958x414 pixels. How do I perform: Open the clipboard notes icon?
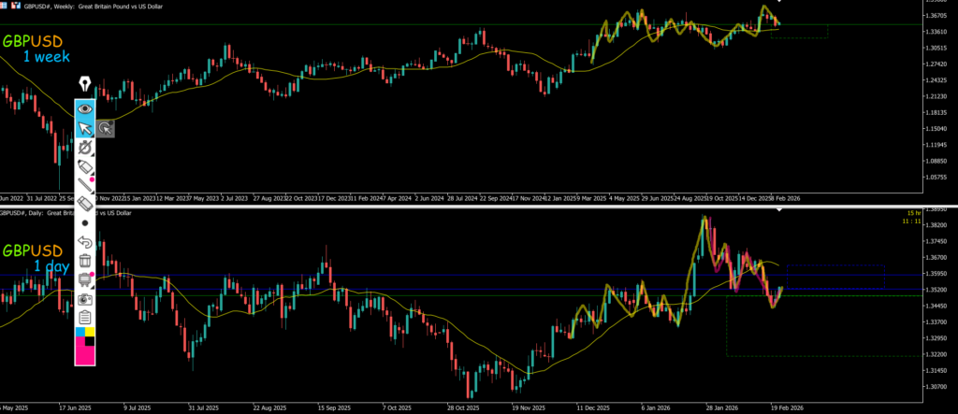click(x=85, y=318)
